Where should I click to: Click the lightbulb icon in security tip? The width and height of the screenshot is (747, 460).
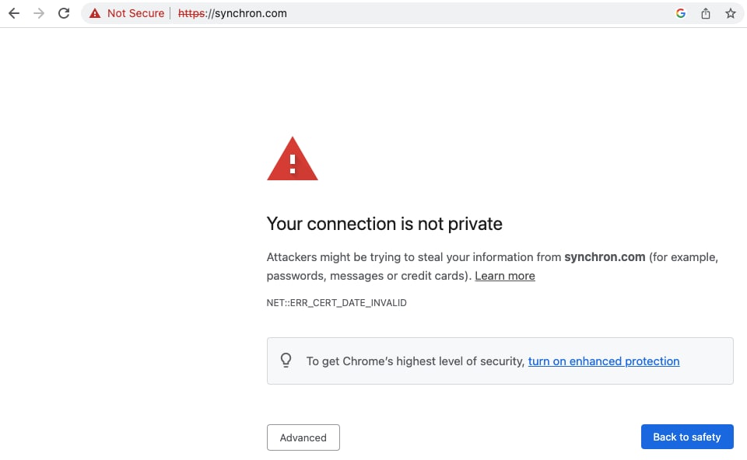point(286,361)
